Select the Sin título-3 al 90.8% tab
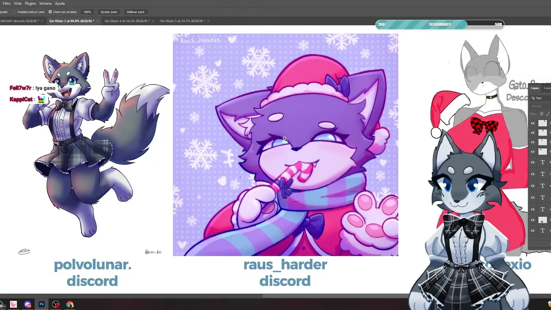This screenshot has width=551, height=310. (x=71, y=21)
